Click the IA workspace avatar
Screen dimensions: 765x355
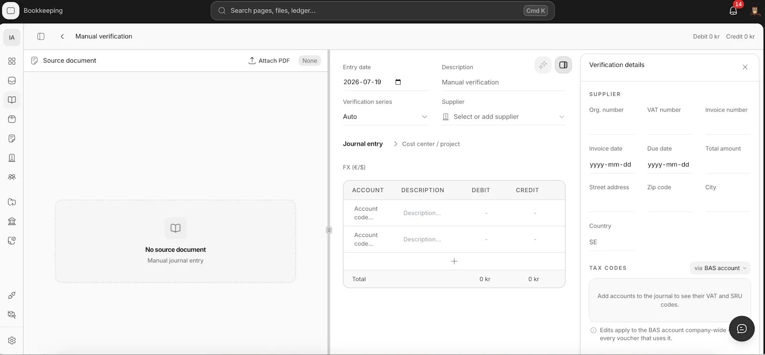[x=12, y=37]
